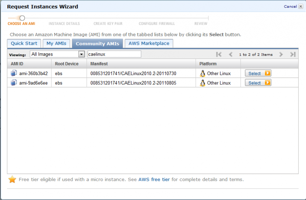Go to the next page of results
The height and width of the screenshot is (200, 306).
coord(281,54)
